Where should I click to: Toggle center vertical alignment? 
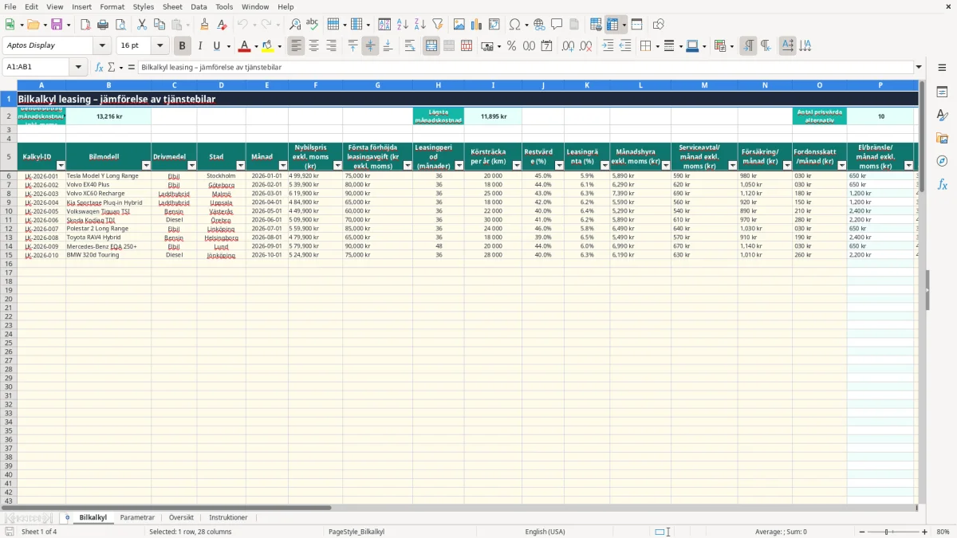pyautogui.click(x=370, y=46)
